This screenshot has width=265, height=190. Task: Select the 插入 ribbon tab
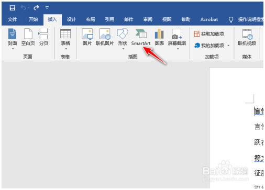click(52, 19)
